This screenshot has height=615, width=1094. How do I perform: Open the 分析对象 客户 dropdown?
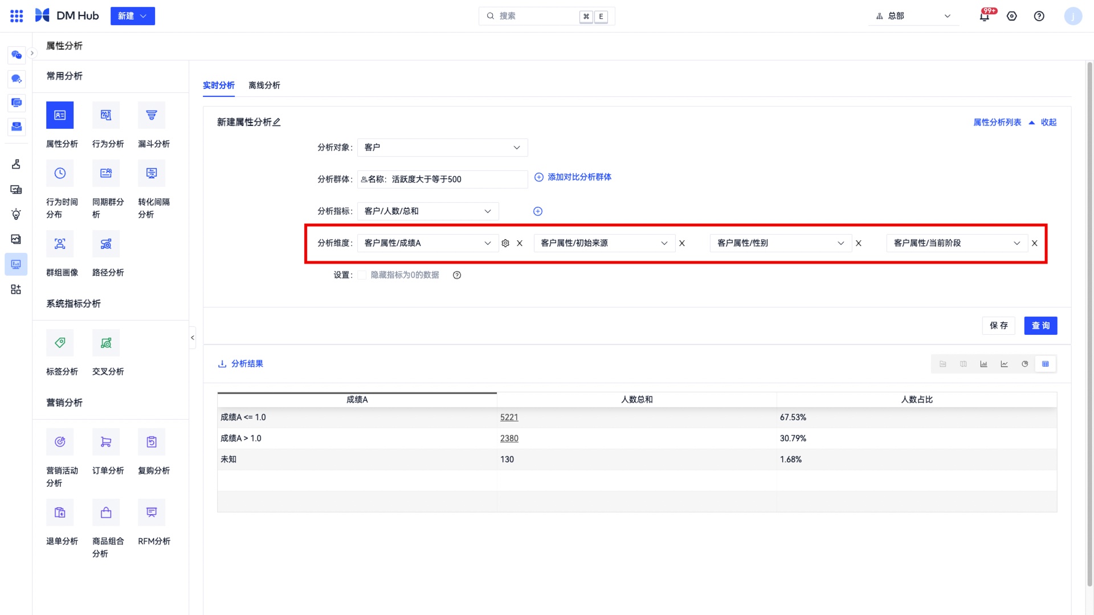(443, 147)
